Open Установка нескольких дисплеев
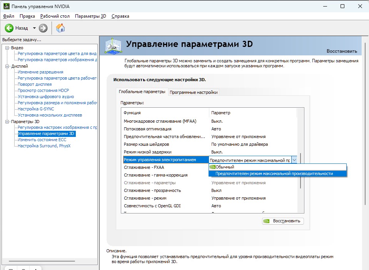 (50, 115)
